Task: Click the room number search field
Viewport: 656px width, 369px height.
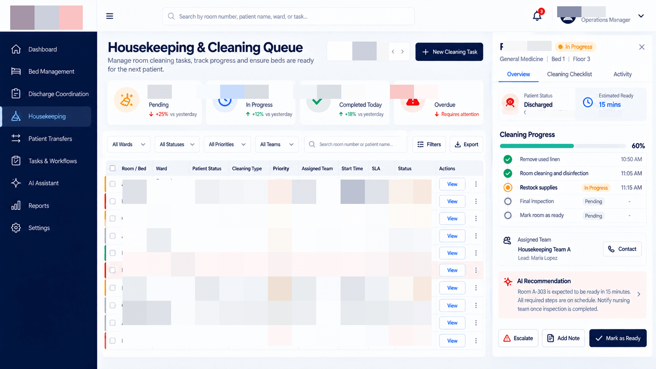Action: coord(355,144)
